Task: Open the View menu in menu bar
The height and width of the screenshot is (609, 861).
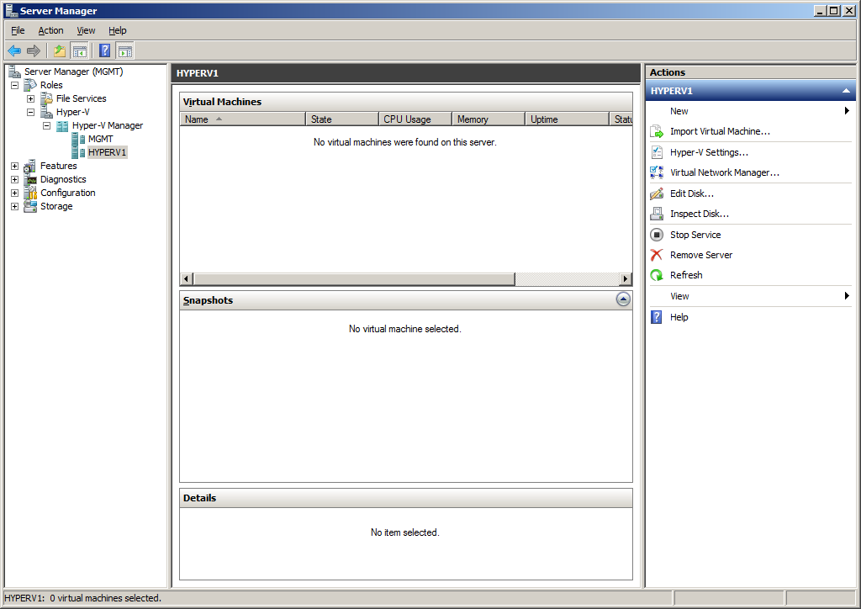Action: (86, 30)
